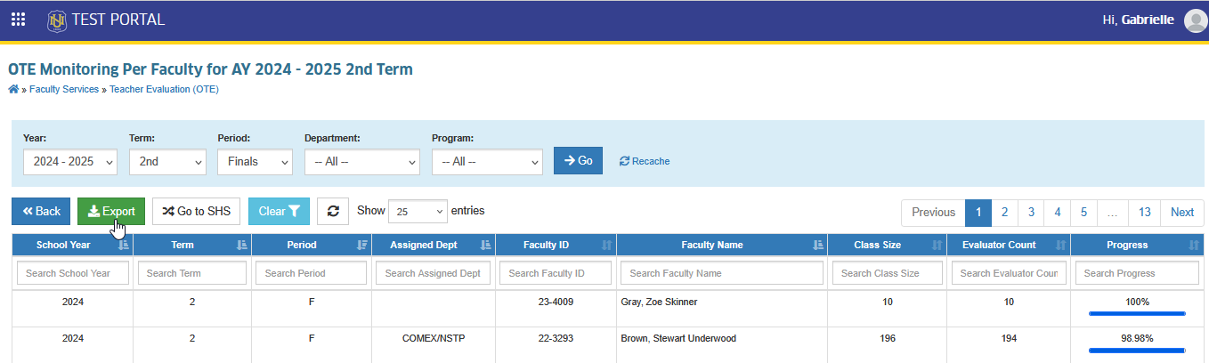This screenshot has width=1209, height=363.
Task: Expand the Department dropdown
Action: pyautogui.click(x=361, y=162)
